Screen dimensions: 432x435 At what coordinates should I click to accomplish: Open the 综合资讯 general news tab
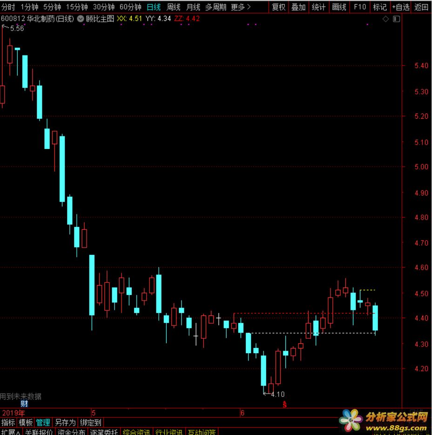136,432
